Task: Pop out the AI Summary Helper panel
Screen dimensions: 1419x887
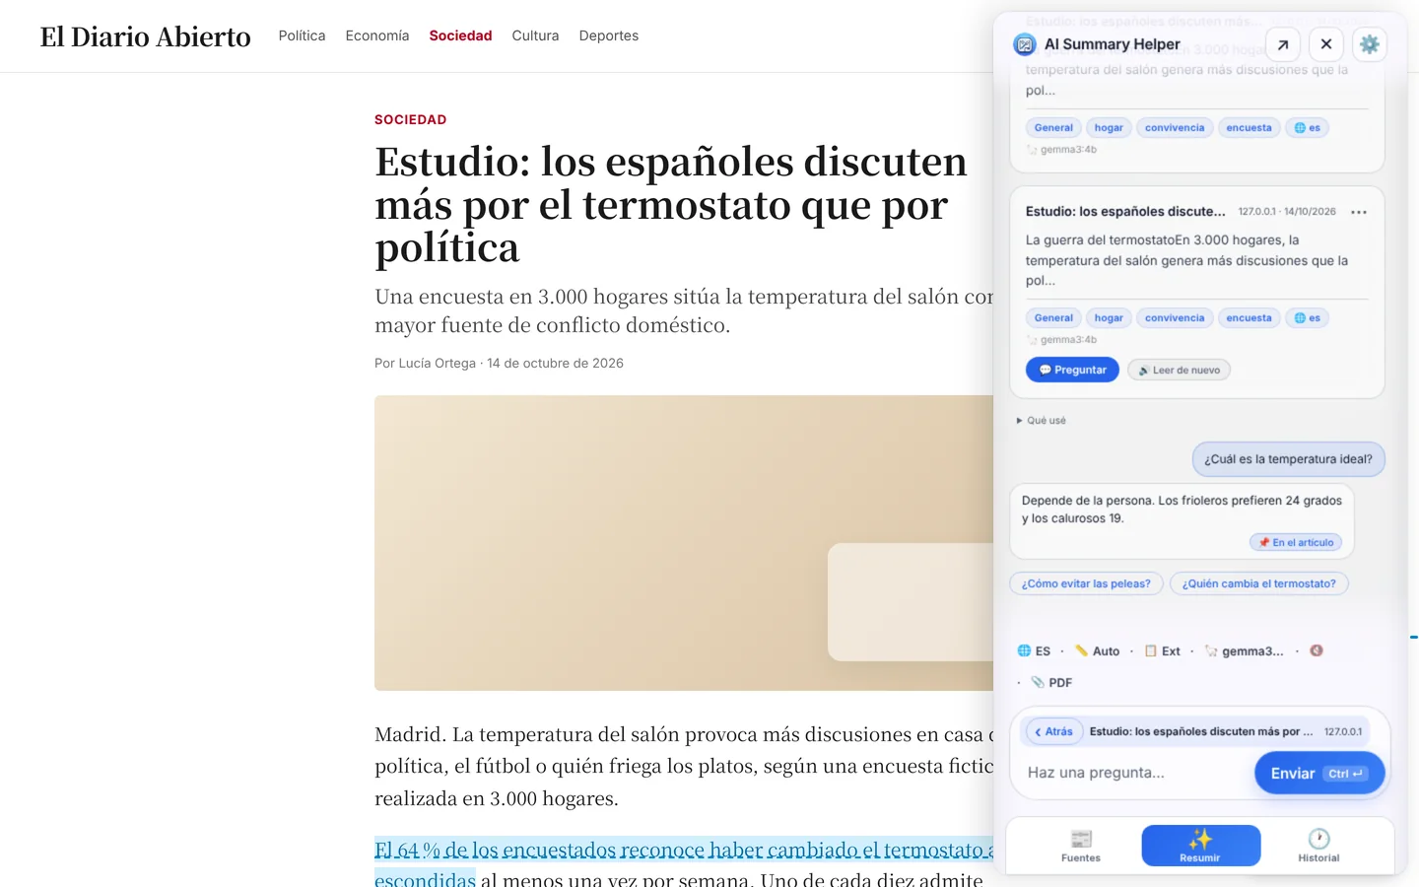Action: tap(1283, 44)
